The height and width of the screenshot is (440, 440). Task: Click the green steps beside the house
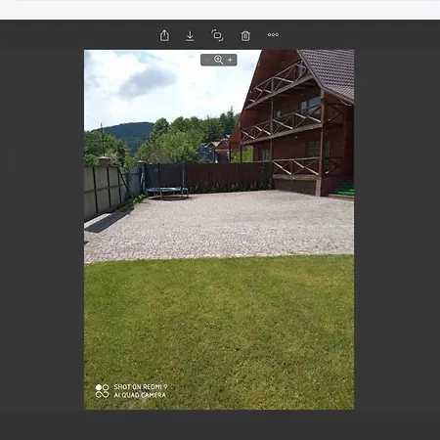coord(344,189)
